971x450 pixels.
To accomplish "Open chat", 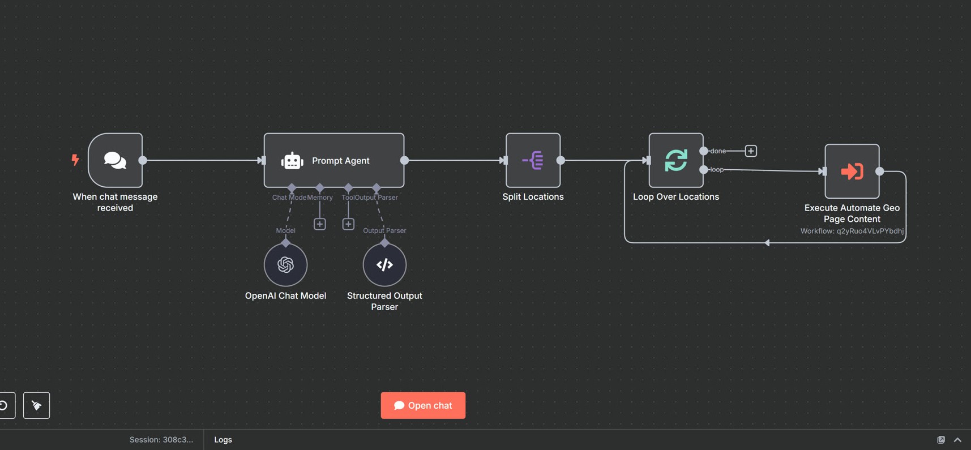I will [x=423, y=405].
